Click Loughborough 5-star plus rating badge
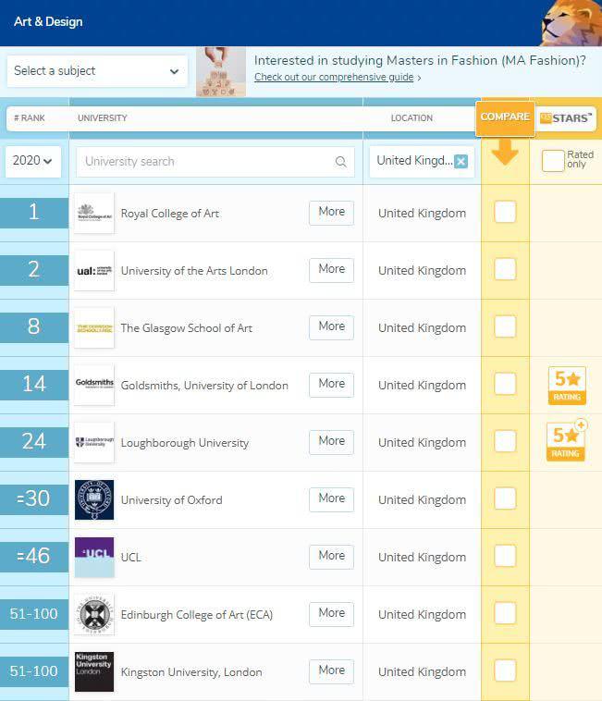 (x=565, y=441)
